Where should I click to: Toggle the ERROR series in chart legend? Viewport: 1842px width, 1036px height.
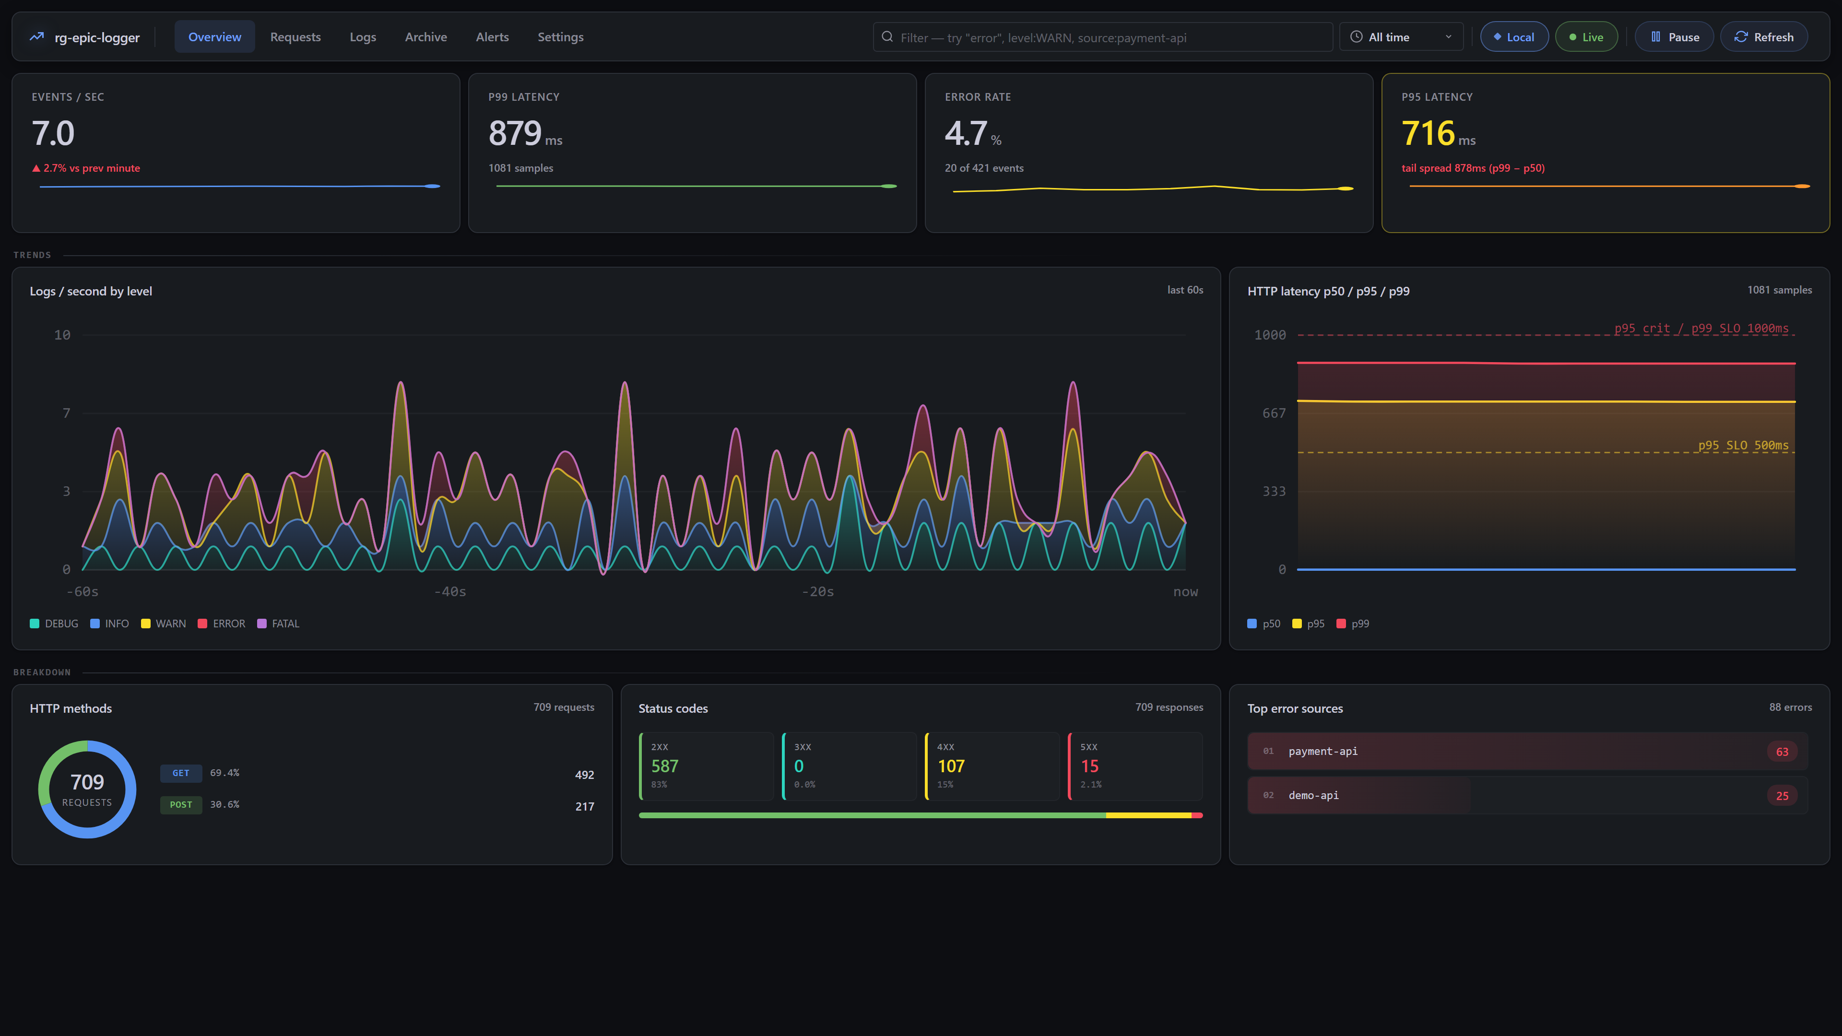pos(222,624)
